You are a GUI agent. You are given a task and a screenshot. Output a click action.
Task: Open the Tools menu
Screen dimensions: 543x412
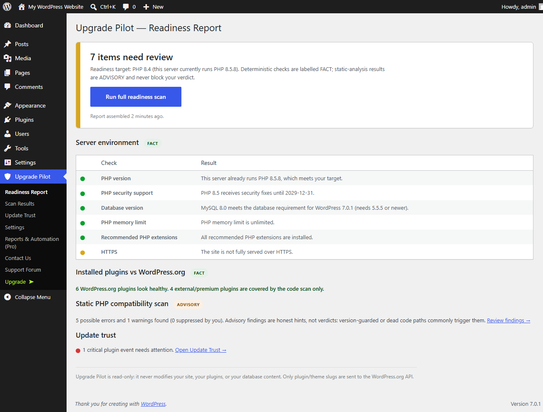pos(33,148)
